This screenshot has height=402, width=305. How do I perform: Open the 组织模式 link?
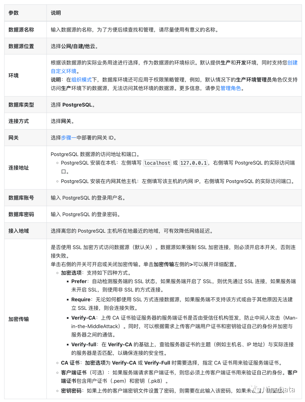coord(81,80)
